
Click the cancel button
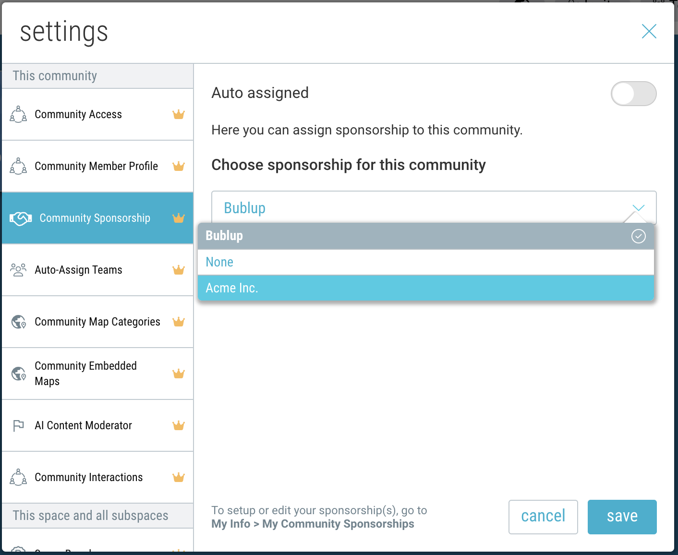(543, 517)
